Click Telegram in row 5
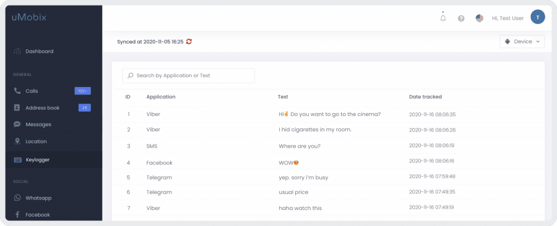 point(159,177)
